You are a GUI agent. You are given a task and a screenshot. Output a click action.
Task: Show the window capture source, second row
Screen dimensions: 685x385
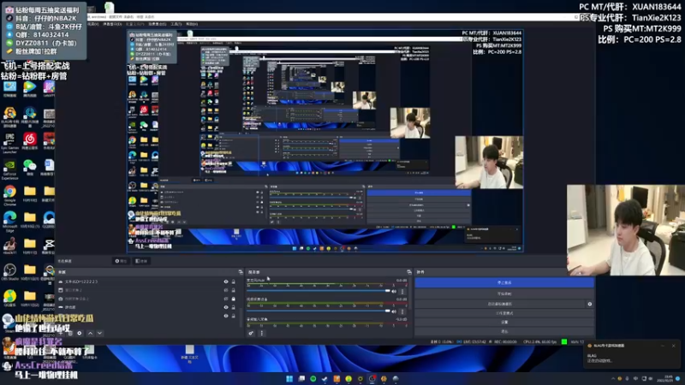226,290
